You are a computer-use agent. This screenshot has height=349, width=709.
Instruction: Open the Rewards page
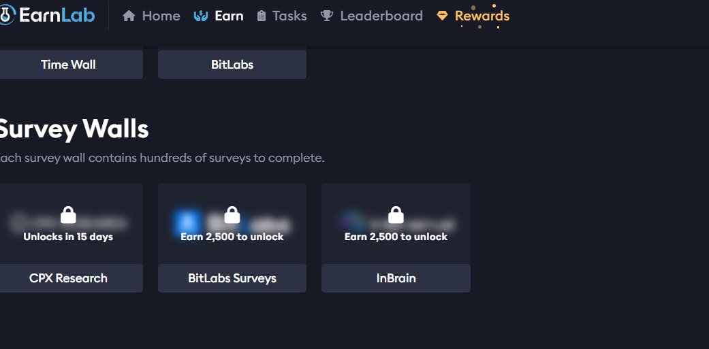click(x=473, y=16)
